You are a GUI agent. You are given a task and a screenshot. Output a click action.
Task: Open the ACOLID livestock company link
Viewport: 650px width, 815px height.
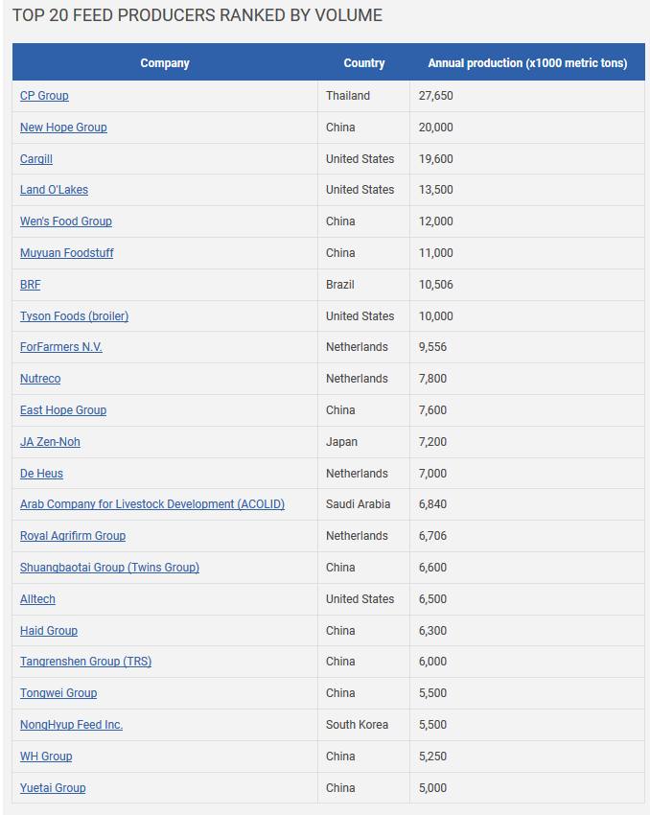[152, 504]
